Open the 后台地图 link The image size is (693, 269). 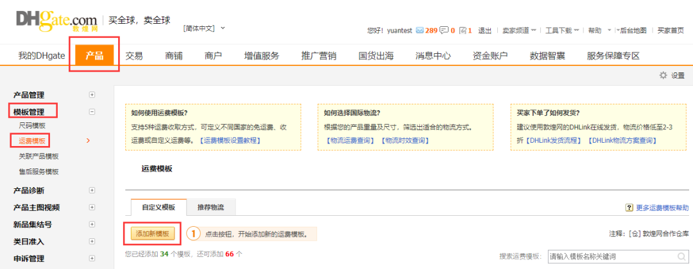[x=633, y=31]
